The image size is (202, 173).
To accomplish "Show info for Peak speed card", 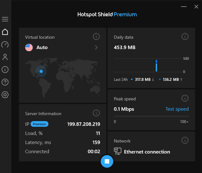I will 185,98.
